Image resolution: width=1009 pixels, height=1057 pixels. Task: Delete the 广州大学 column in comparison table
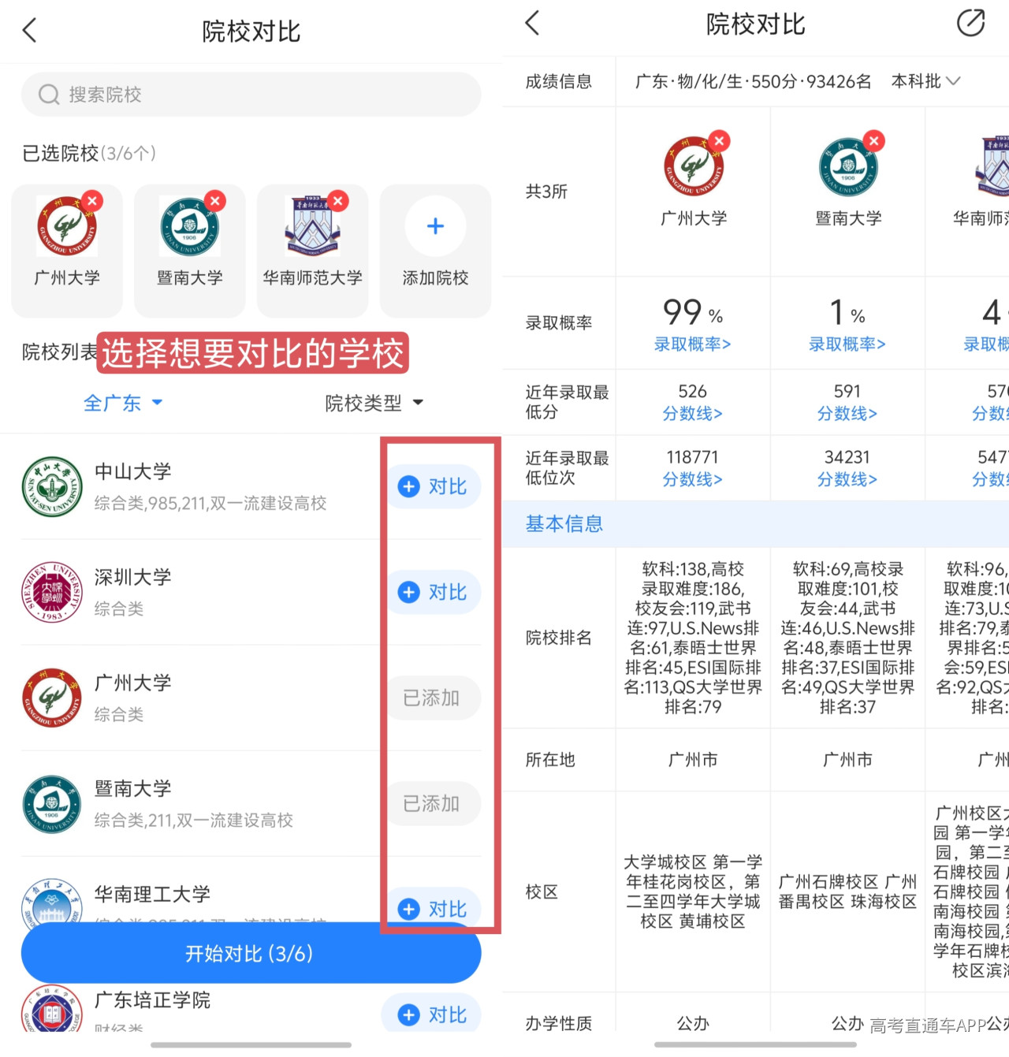pos(719,141)
